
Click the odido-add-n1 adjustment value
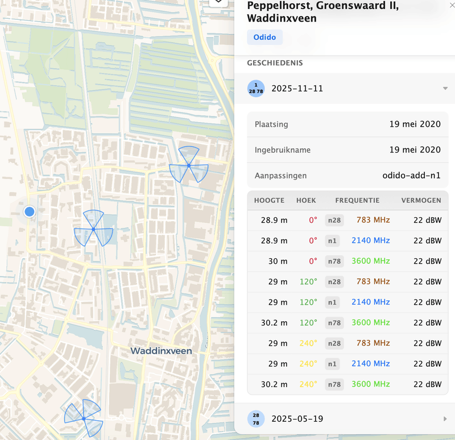411,176
